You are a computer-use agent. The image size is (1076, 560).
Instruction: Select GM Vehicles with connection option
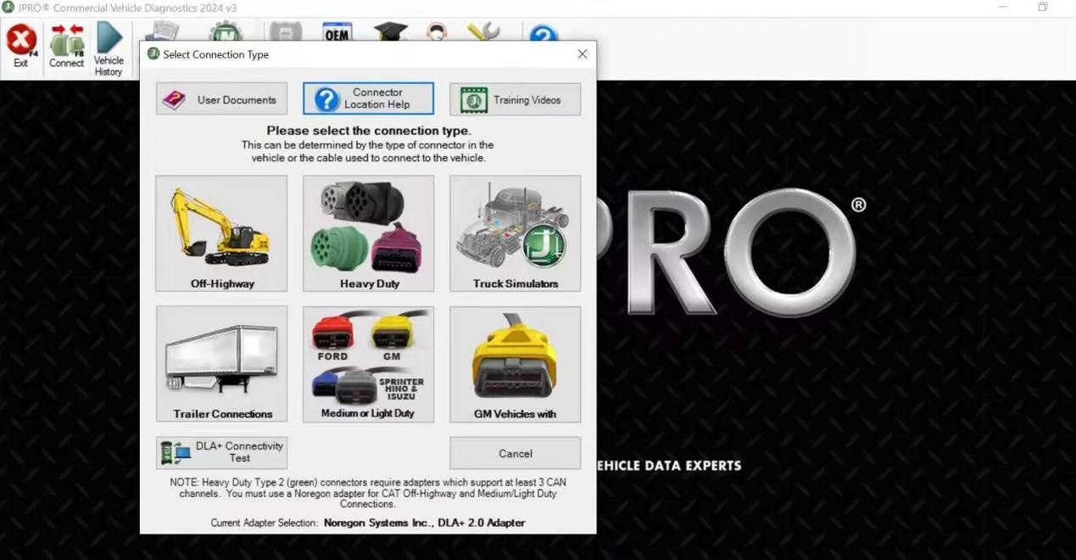pyautogui.click(x=515, y=364)
